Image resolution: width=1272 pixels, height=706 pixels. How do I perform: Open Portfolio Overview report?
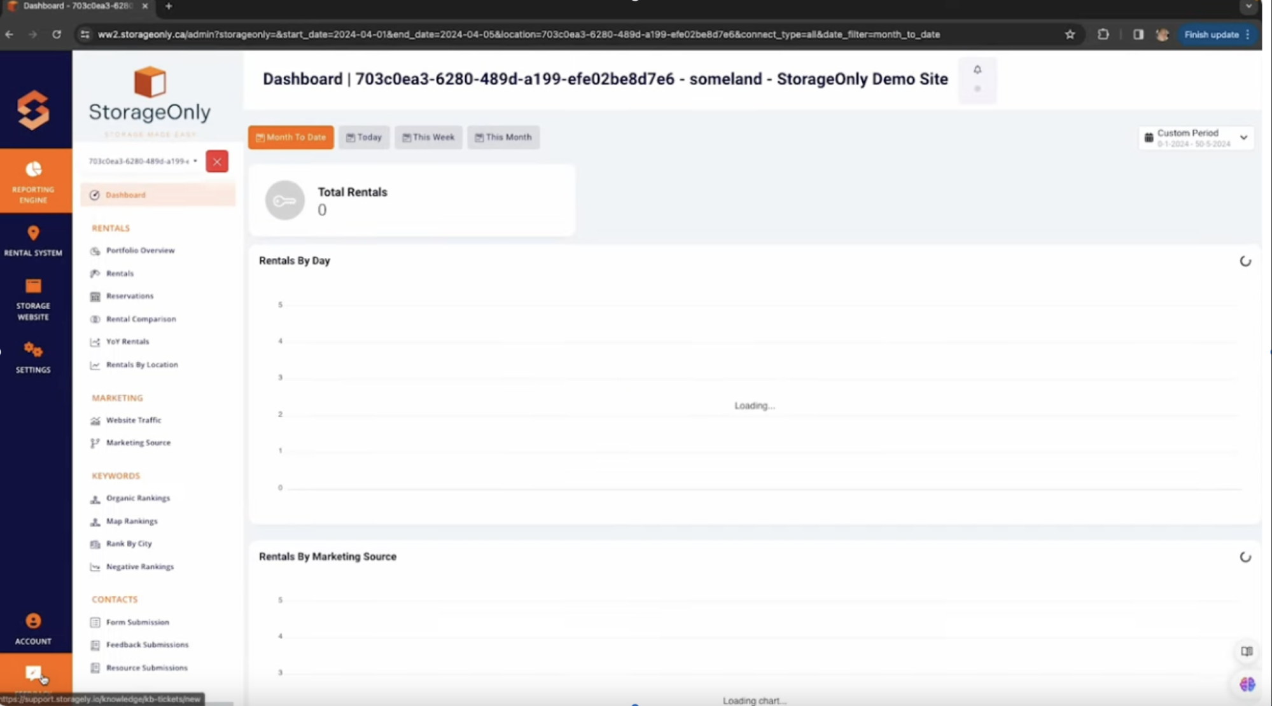coord(140,251)
